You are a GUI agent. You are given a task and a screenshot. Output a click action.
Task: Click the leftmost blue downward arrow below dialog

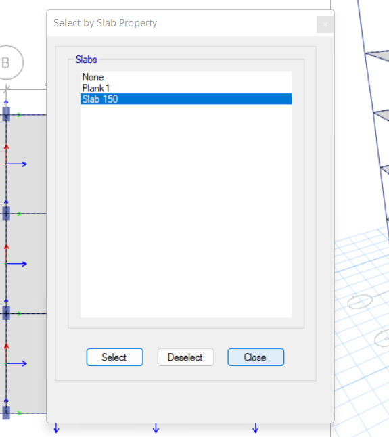56,428
